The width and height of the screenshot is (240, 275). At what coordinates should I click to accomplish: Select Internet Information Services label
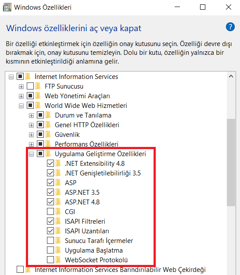click(76, 77)
